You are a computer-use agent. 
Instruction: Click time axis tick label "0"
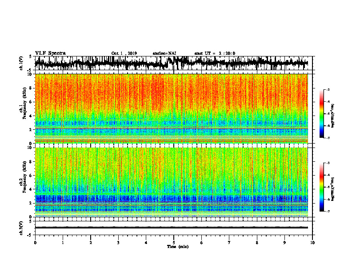coord(35,243)
